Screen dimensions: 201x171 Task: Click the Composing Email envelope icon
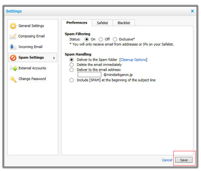point(13,36)
